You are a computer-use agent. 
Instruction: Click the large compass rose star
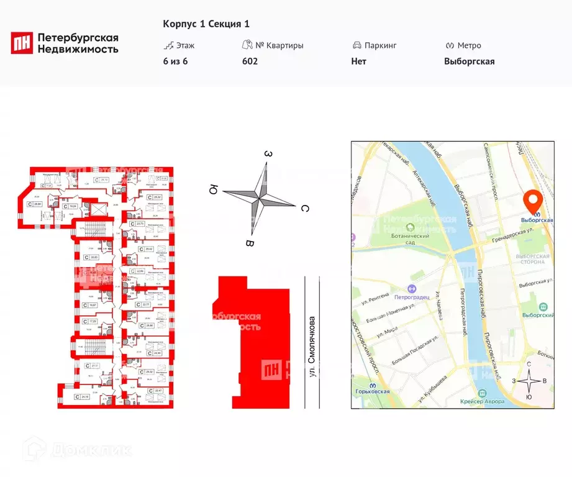tap(260, 199)
